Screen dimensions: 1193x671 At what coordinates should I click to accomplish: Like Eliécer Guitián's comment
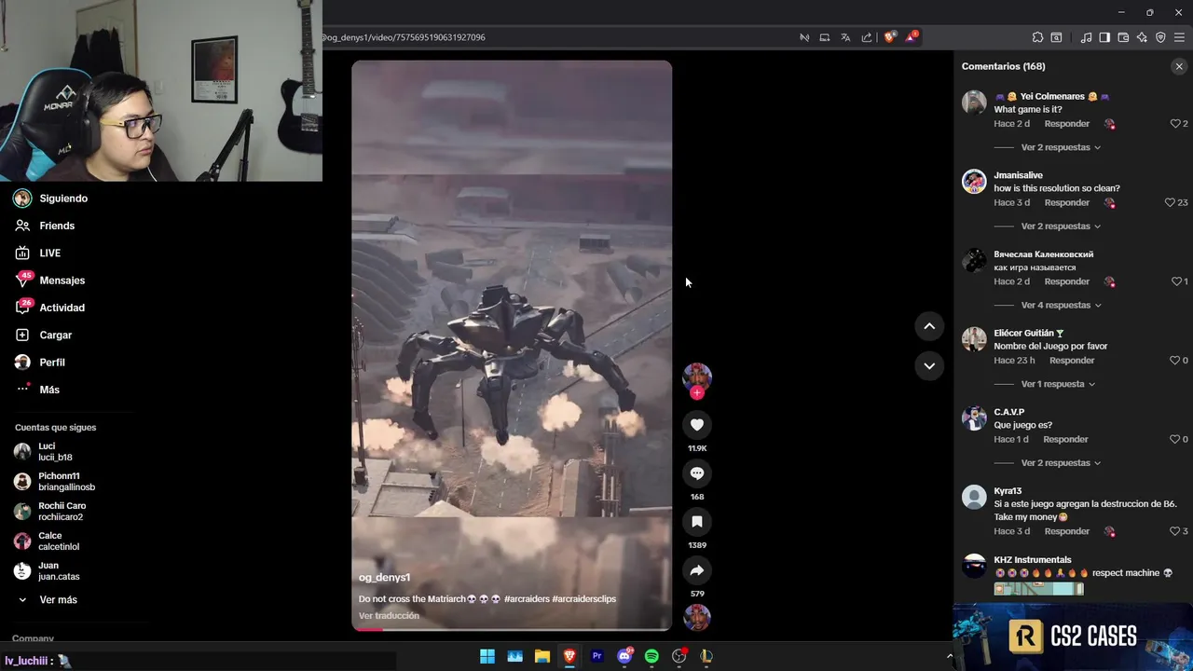click(x=1174, y=361)
